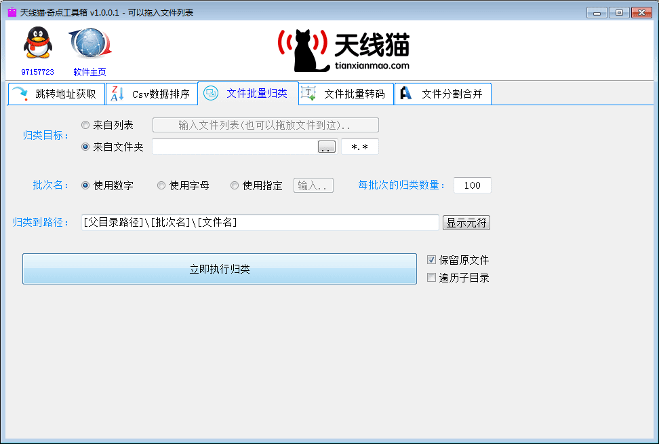Viewport: 659px width, 444px height.
Task: Open the 软件主页 link
Action: pyautogui.click(x=90, y=72)
